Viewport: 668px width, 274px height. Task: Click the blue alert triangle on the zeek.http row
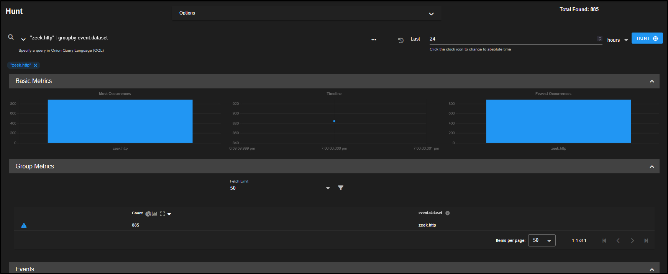coord(24,225)
